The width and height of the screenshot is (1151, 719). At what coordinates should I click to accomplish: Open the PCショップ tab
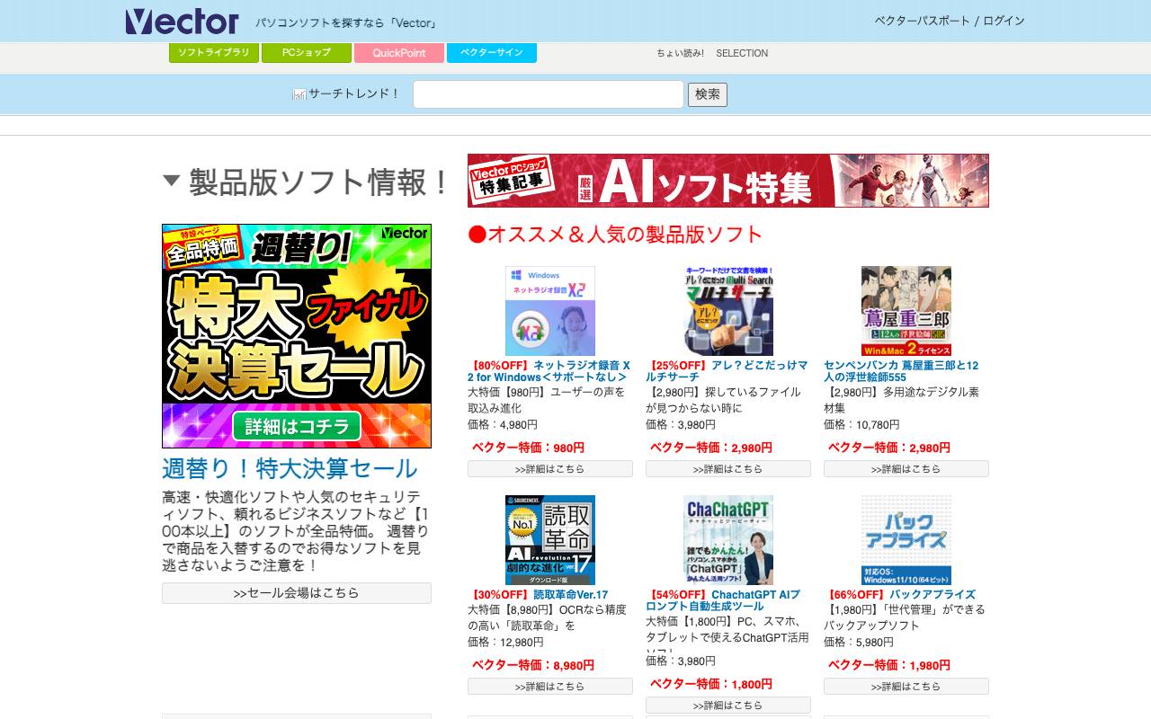click(305, 53)
